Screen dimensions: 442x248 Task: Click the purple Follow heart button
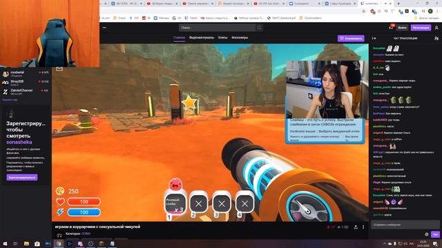351,39
